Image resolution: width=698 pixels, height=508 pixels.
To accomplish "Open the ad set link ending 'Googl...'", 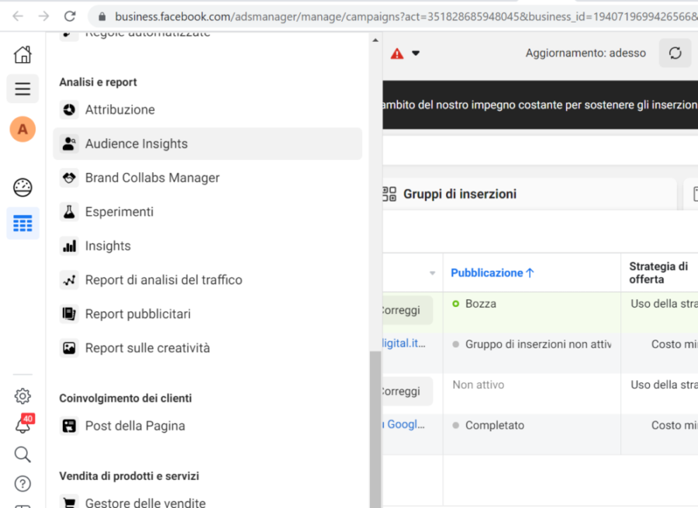I will [x=404, y=424].
